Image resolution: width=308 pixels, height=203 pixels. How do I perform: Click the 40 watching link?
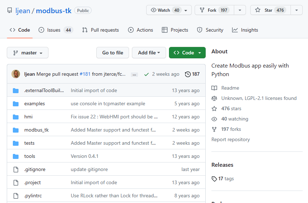pos(230,119)
